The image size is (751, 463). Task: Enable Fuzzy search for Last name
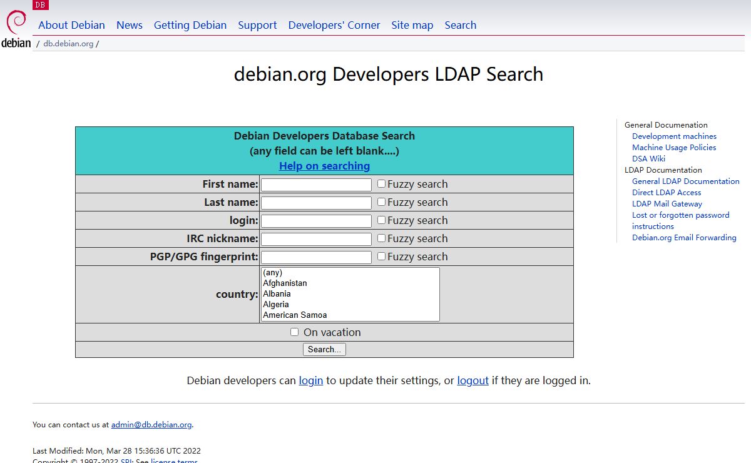(x=381, y=202)
